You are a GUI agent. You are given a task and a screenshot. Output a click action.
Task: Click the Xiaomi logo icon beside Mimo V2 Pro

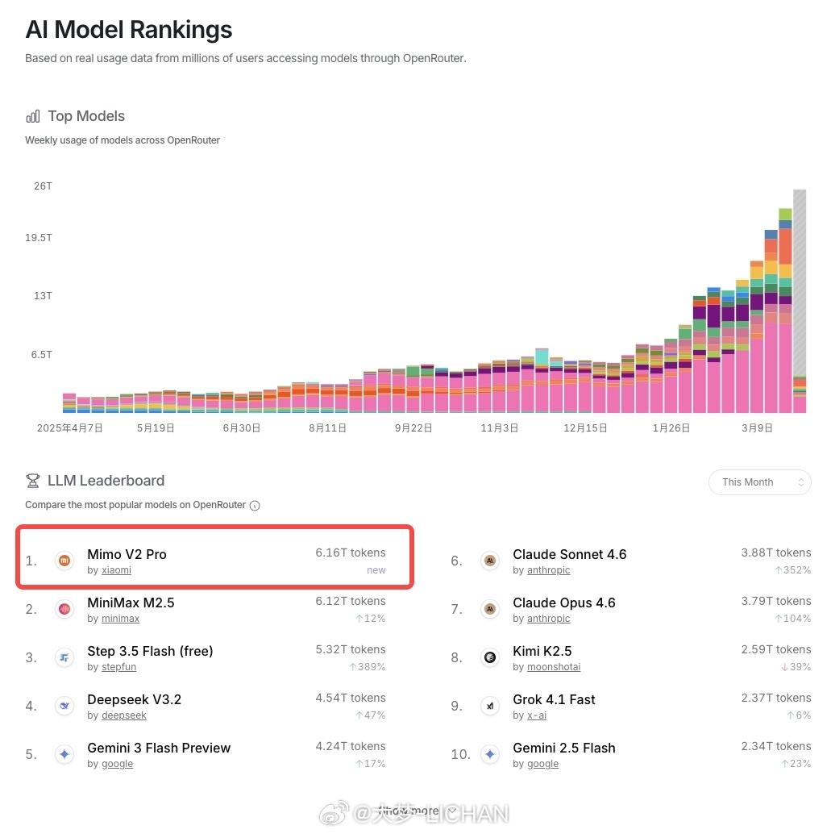(x=64, y=560)
